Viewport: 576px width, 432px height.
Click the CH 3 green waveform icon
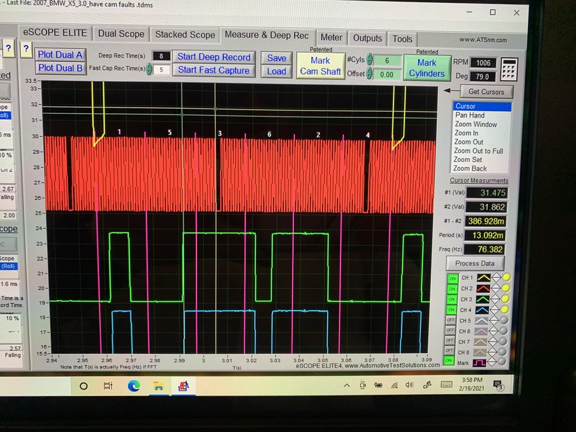click(x=483, y=300)
